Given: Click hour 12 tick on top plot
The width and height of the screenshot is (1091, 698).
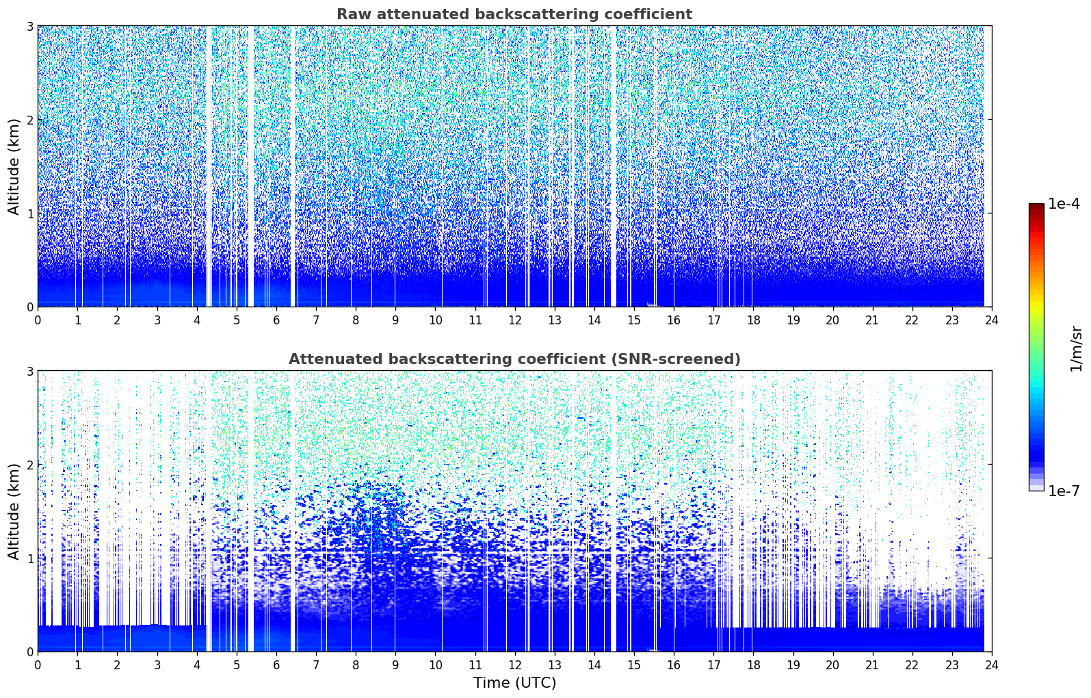Looking at the screenshot, I should coord(514,320).
